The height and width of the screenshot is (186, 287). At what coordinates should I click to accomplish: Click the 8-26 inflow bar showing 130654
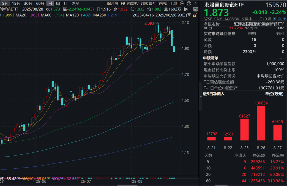pos(261,124)
